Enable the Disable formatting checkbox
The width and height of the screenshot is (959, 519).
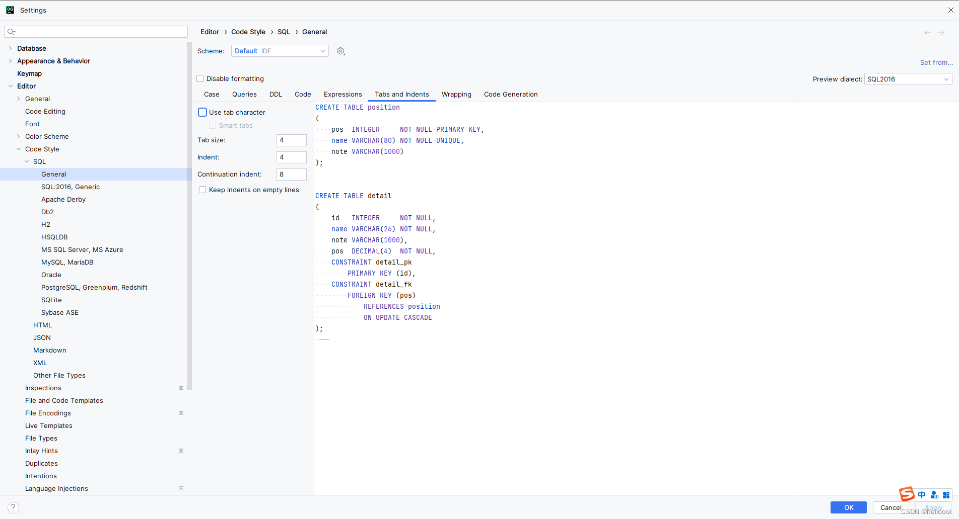200,78
